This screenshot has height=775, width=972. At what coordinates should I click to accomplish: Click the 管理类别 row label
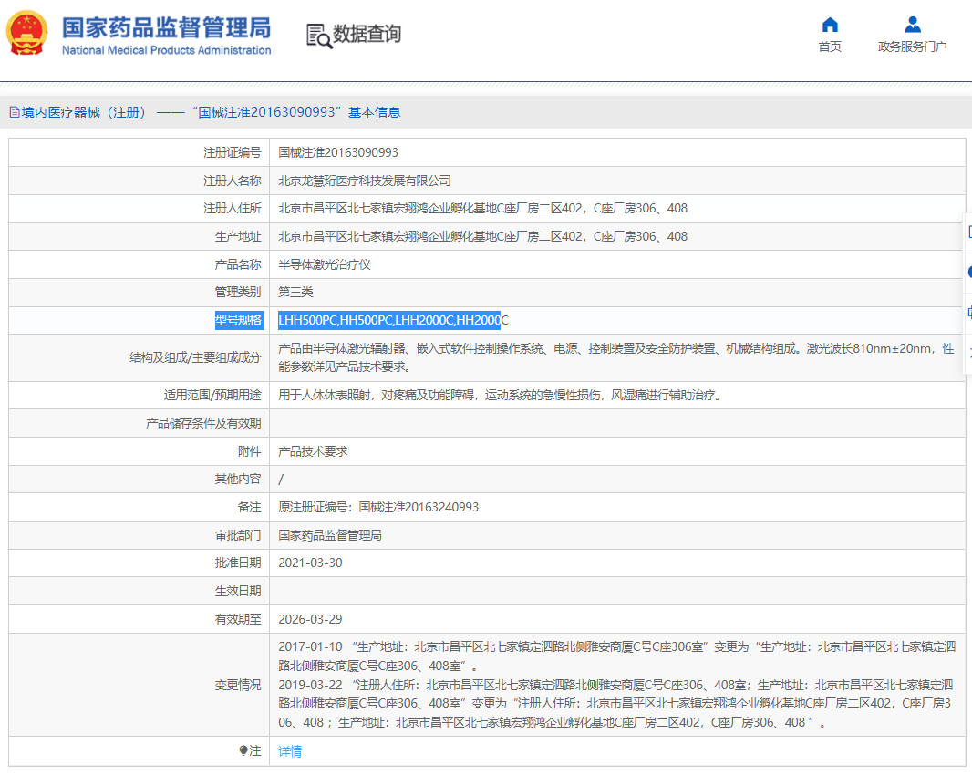point(238,292)
